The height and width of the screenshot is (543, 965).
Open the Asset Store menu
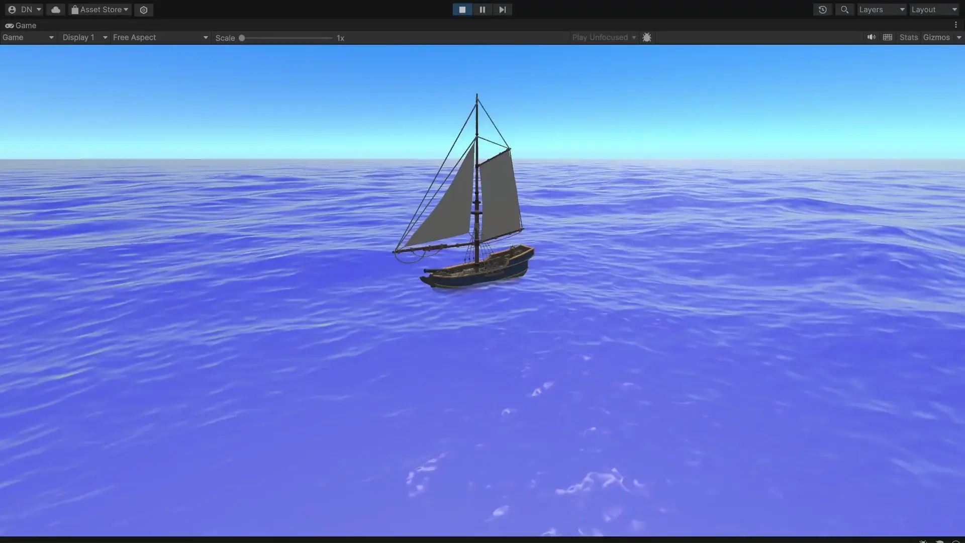100,10
